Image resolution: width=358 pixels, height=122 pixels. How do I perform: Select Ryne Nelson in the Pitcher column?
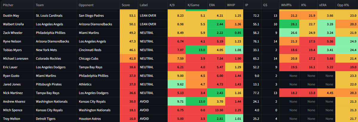(x=17, y=41)
